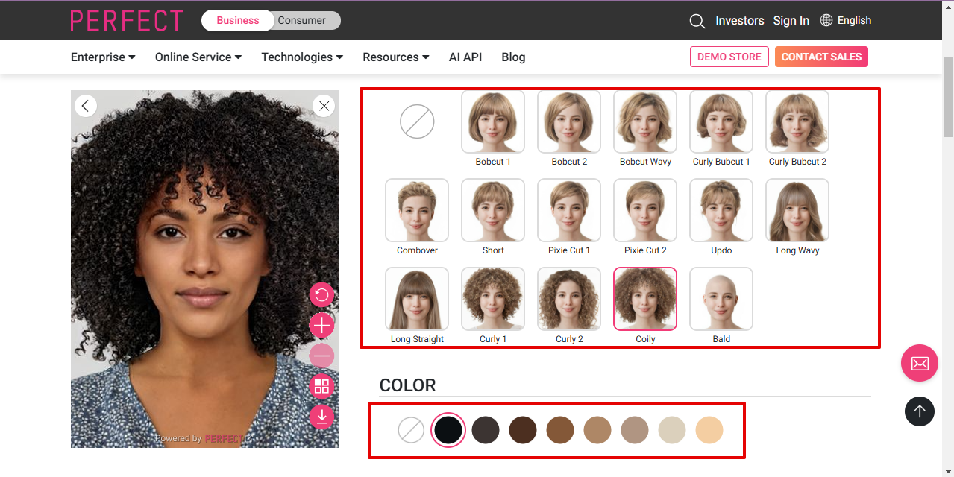The width and height of the screenshot is (954, 477).
Task: Pick the dark charcoal-brown color swatch
Action: [x=486, y=430]
